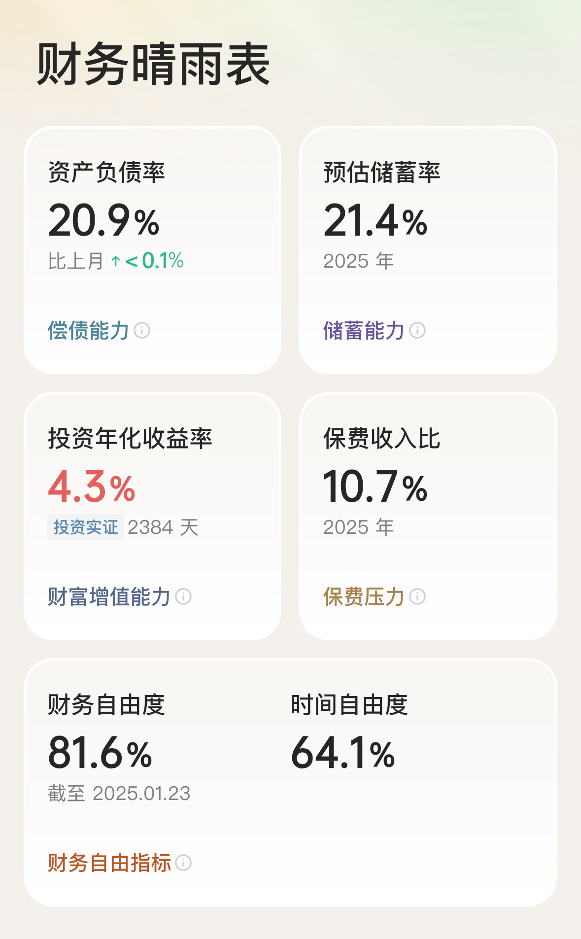Open info icon next to 保费压力
The height and width of the screenshot is (939, 581).
[x=417, y=596]
